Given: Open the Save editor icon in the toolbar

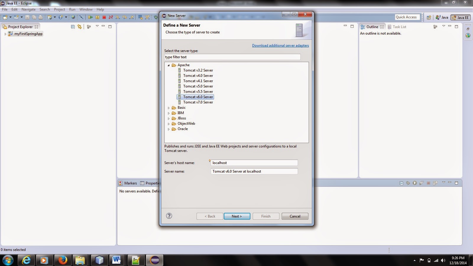Looking at the screenshot, I should point(27,17).
